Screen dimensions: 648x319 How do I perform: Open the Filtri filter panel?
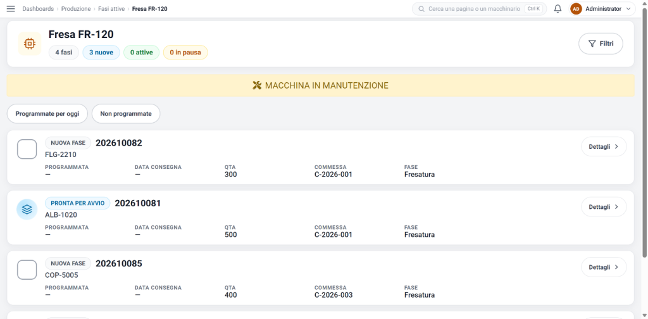[601, 44]
